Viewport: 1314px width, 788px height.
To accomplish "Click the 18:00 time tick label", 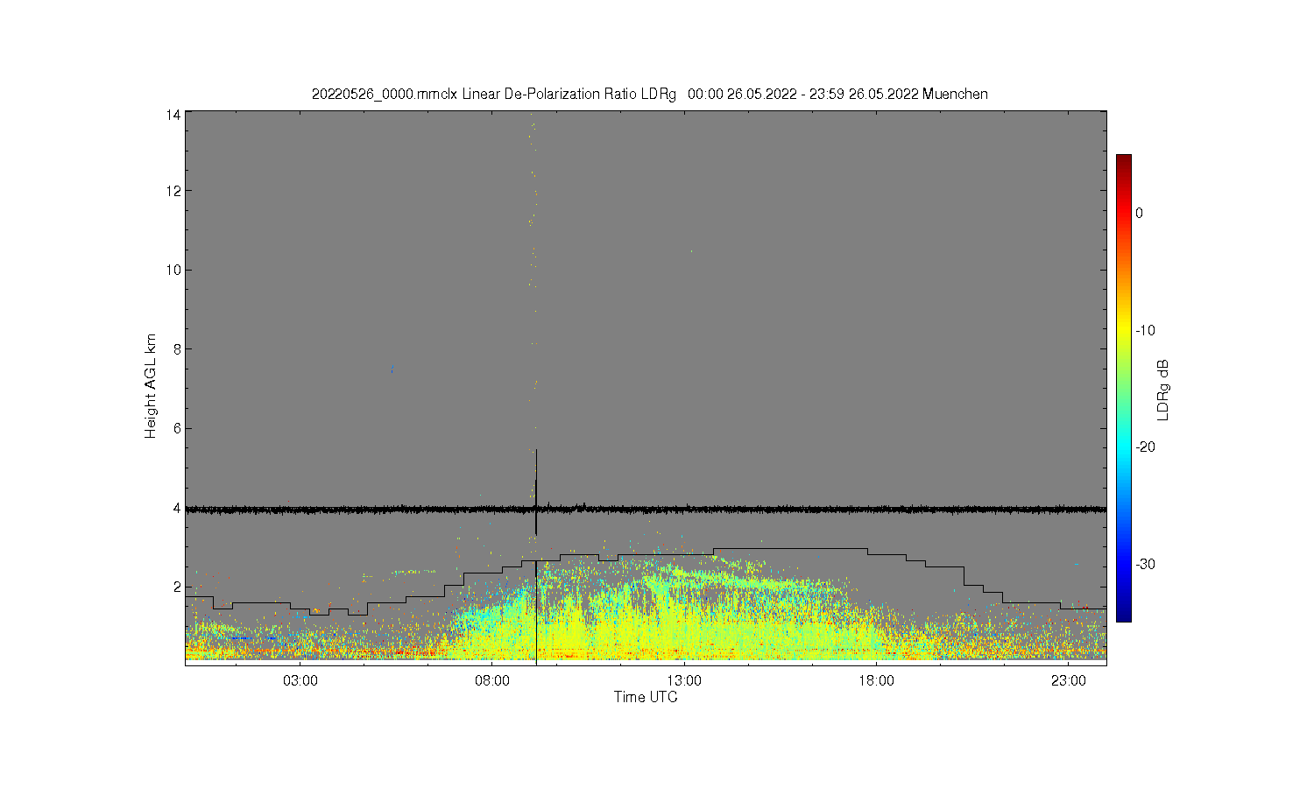I will click(876, 680).
